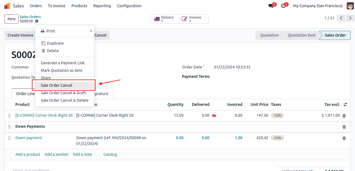
Task: Expand the Print submenu
Action: 65,31
